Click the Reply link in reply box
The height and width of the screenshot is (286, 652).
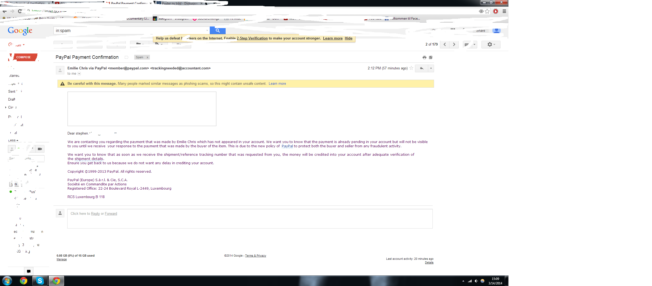[x=95, y=214]
